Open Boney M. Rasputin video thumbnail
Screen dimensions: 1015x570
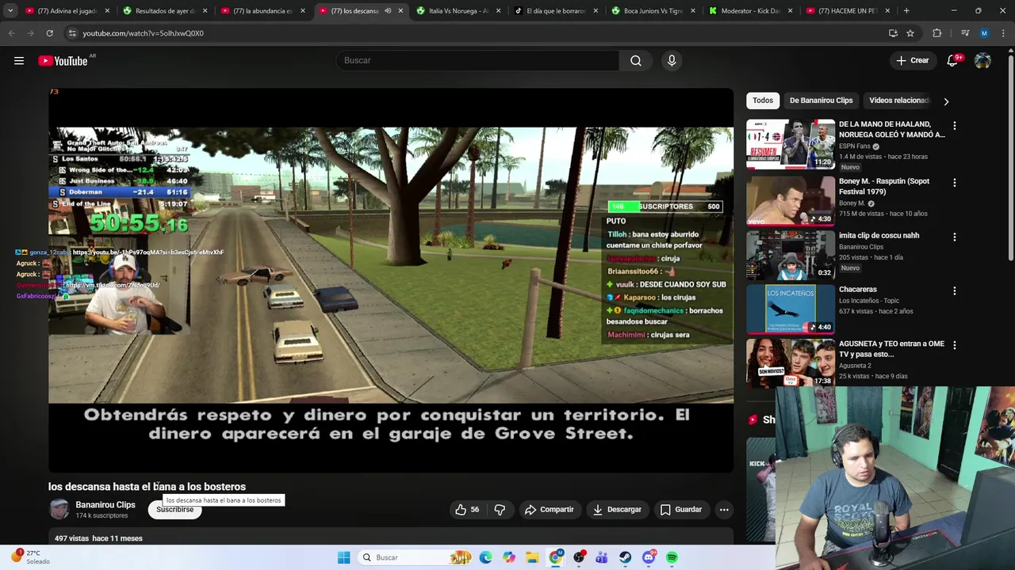coord(791,200)
